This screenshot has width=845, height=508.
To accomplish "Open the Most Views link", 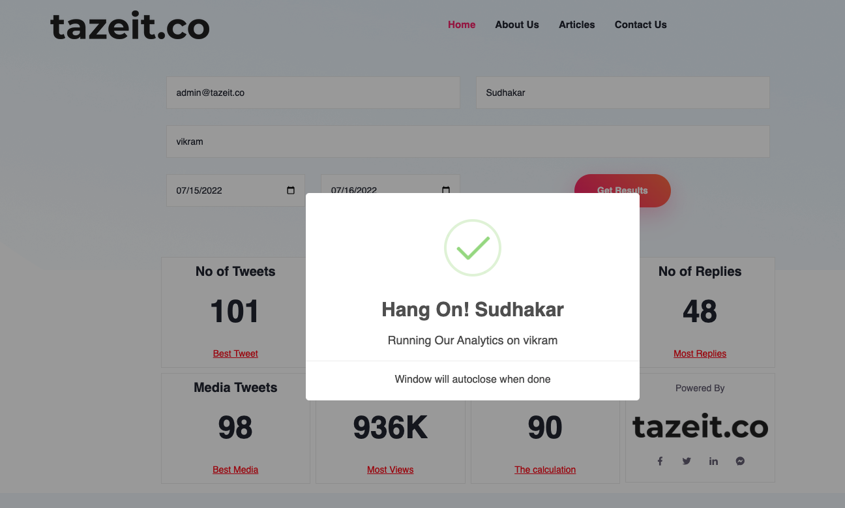I will (390, 470).
